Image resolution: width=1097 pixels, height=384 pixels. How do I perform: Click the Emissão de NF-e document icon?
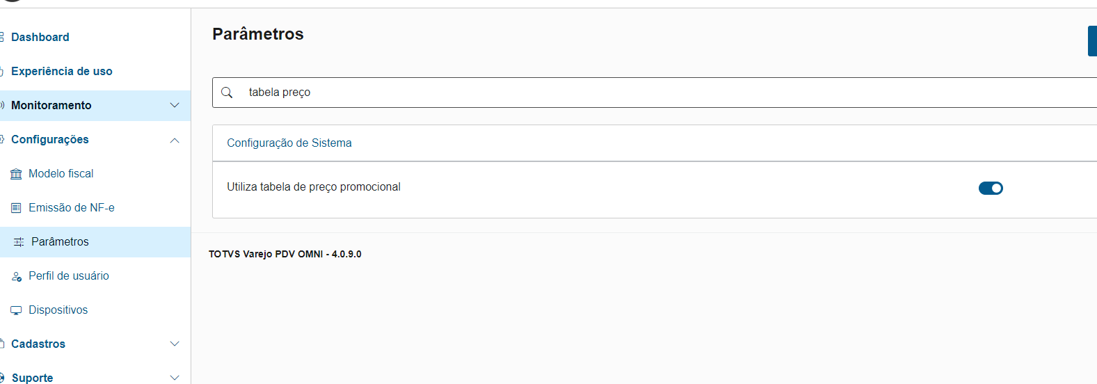pos(16,208)
